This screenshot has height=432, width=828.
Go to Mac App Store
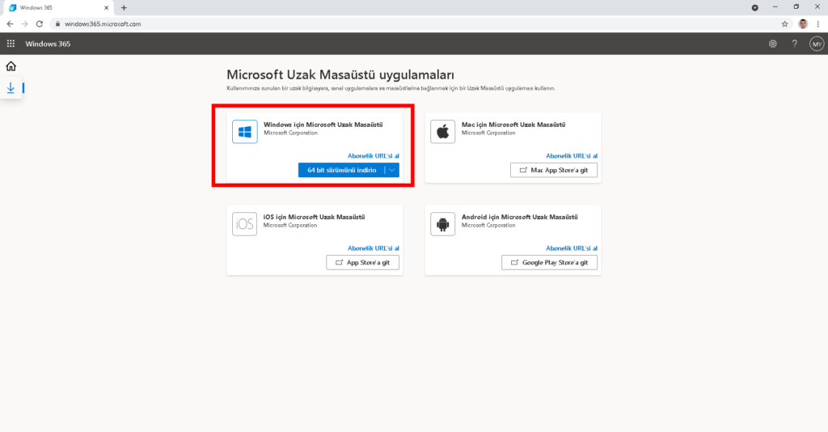coord(554,170)
